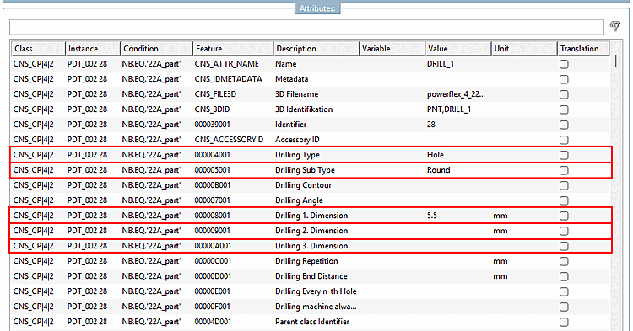
Task: Click the Value column header
Action: click(458, 48)
